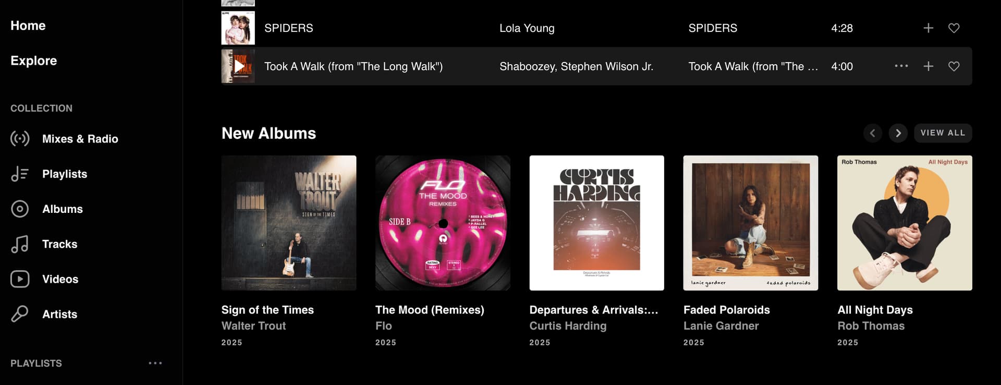Go to Home in sidebar
The height and width of the screenshot is (385, 1001).
pyautogui.click(x=28, y=26)
